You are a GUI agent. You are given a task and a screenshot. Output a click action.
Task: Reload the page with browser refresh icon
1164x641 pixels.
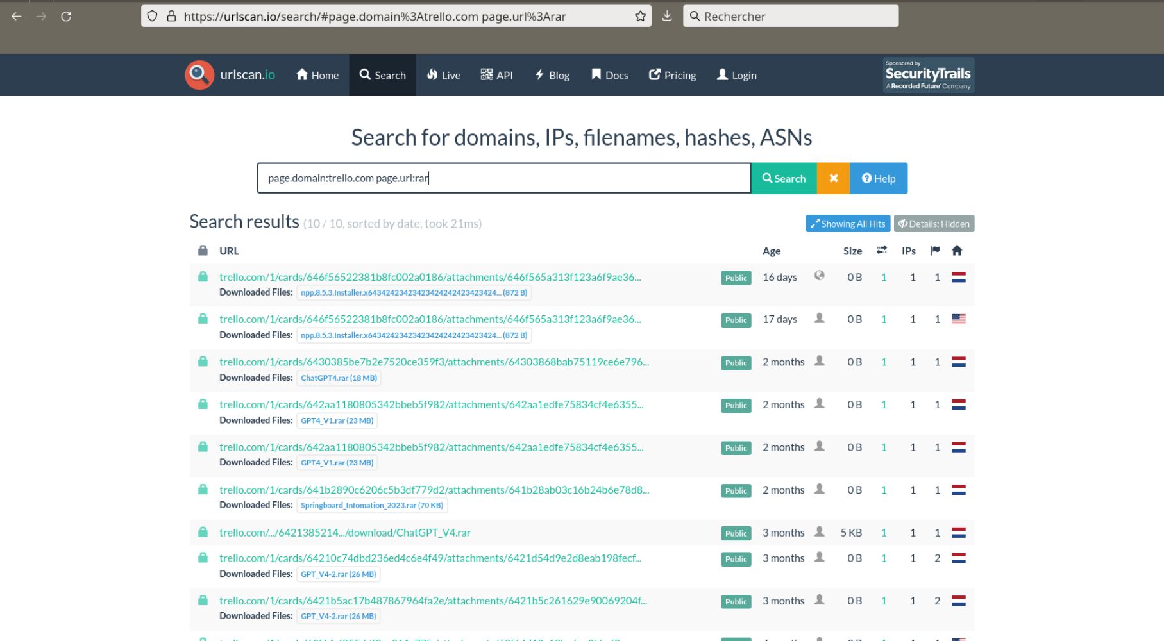(x=66, y=17)
